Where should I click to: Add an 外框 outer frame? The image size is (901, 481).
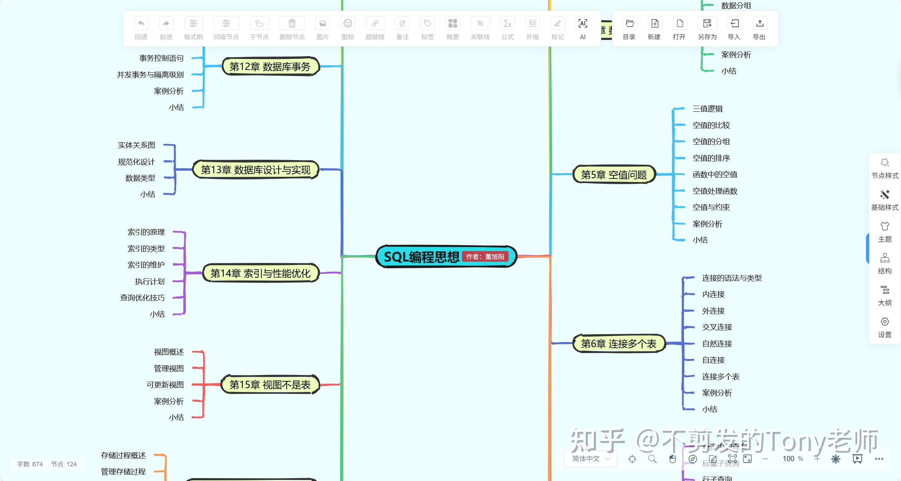532,28
